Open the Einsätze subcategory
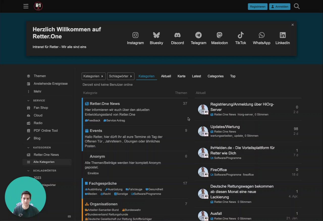323x221 pixels. click(x=93, y=173)
